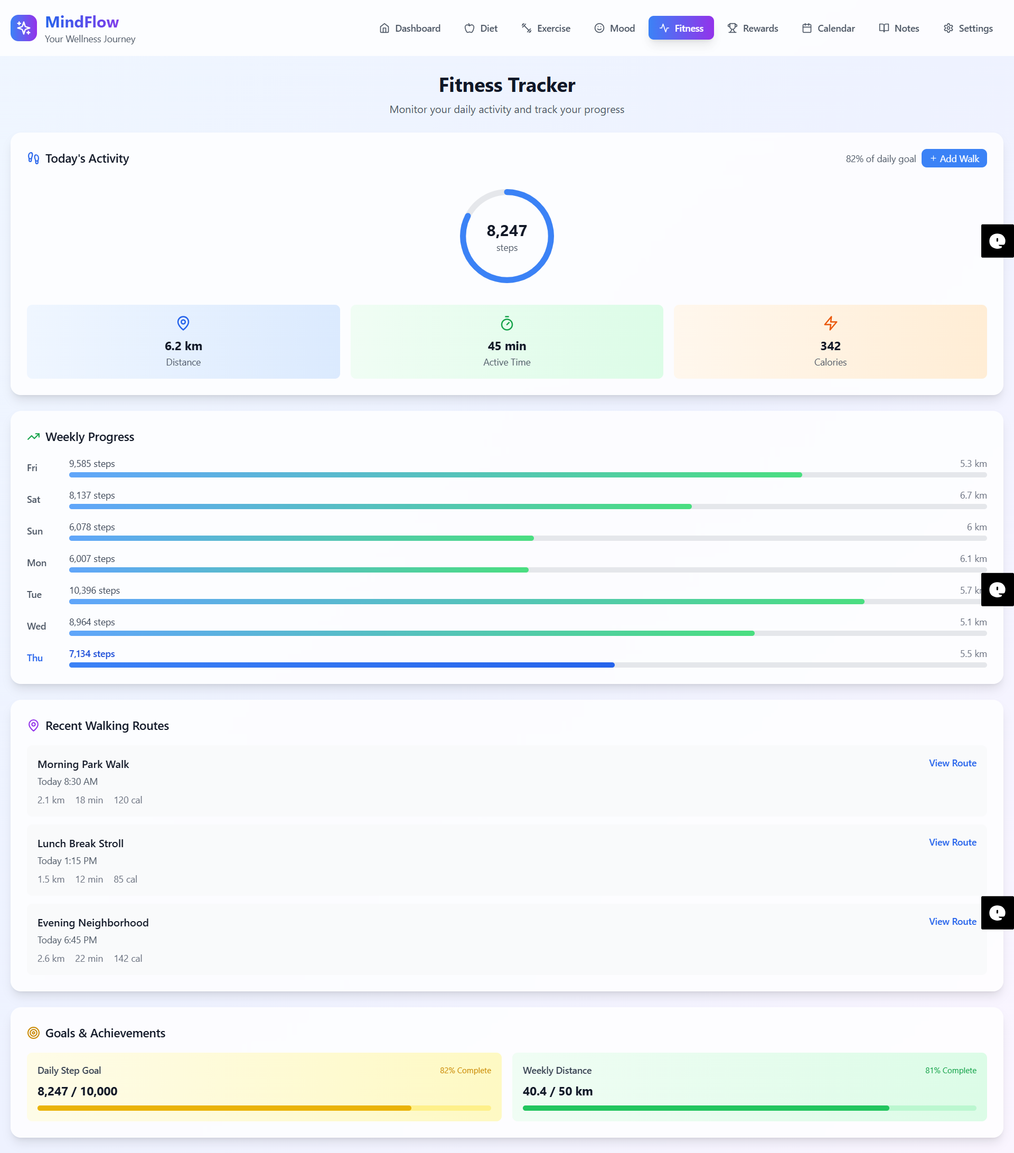The height and width of the screenshot is (1153, 1014).
Task: Open the Dashboard tab
Action: tap(410, 28)
